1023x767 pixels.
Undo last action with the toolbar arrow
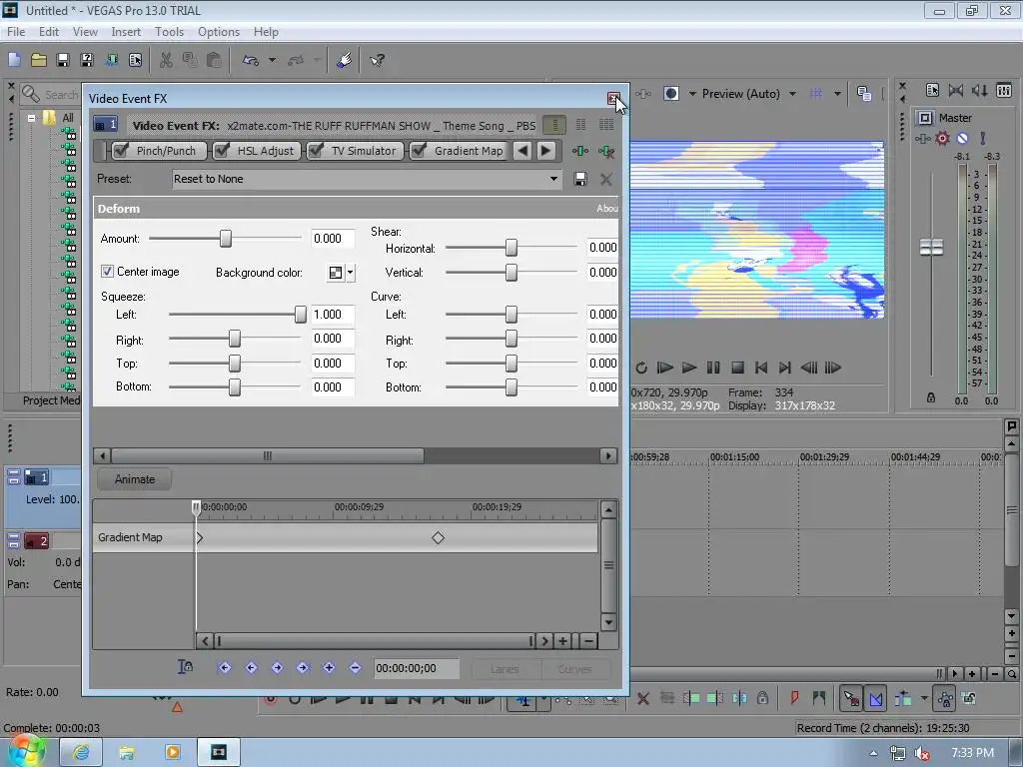tap(251, 60)
